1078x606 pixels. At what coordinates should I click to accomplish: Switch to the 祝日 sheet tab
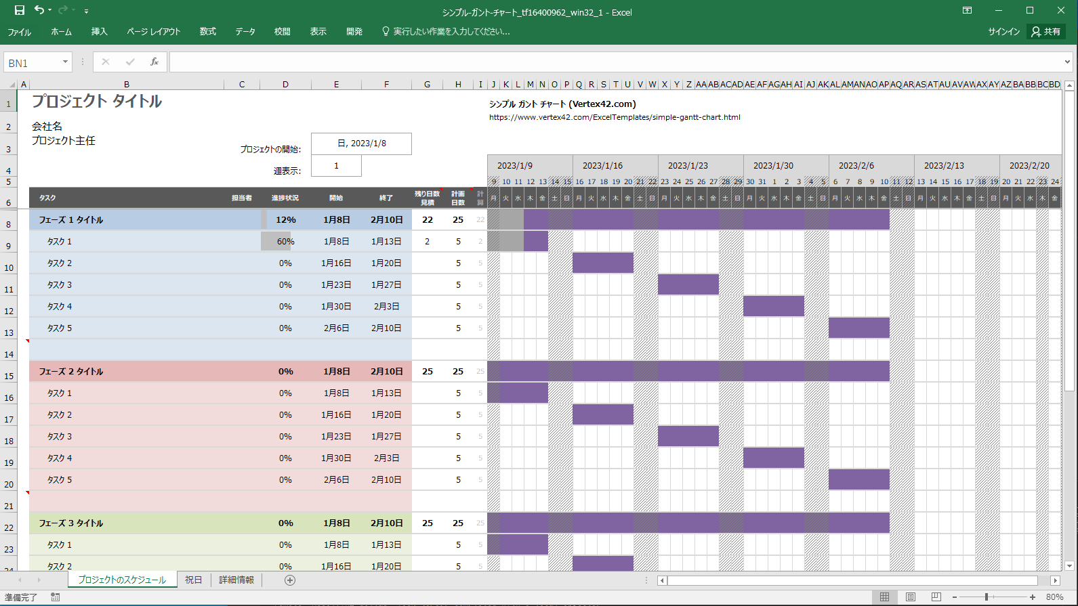click(x=194, y=580)
